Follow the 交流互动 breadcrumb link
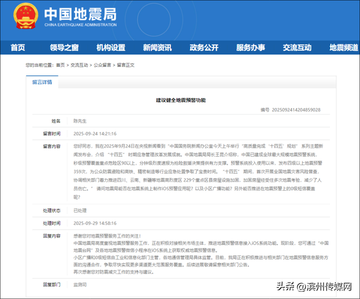 tap(79, 65)
